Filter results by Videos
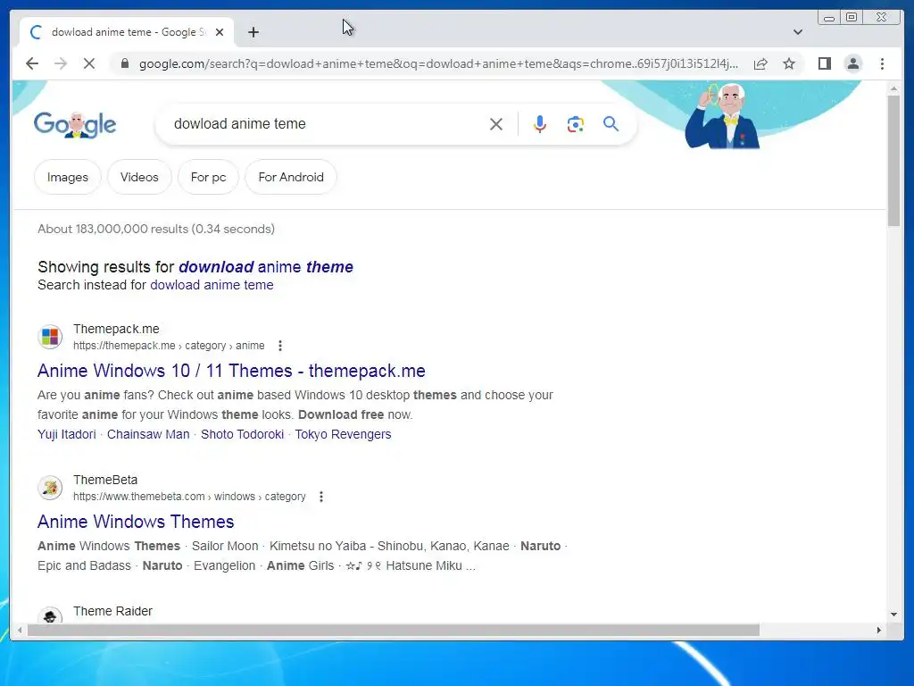This screenshot has height=686, width=914. 139,177
